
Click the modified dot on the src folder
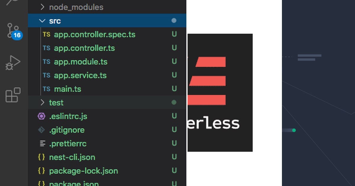174,21
